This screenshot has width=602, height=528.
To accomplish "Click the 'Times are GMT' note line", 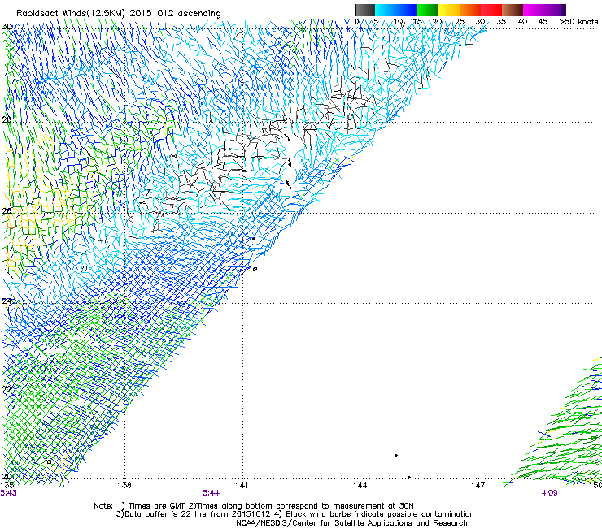I will tap(254, 506).
